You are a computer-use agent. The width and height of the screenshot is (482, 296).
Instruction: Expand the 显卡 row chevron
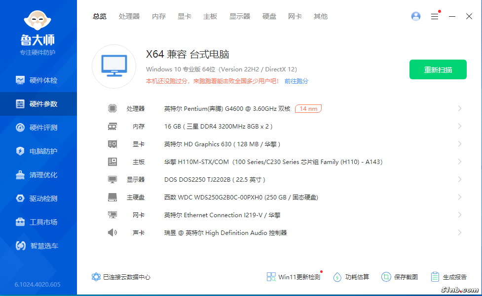460,144
